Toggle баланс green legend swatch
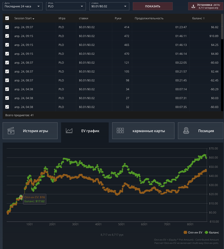 [206, 233]
